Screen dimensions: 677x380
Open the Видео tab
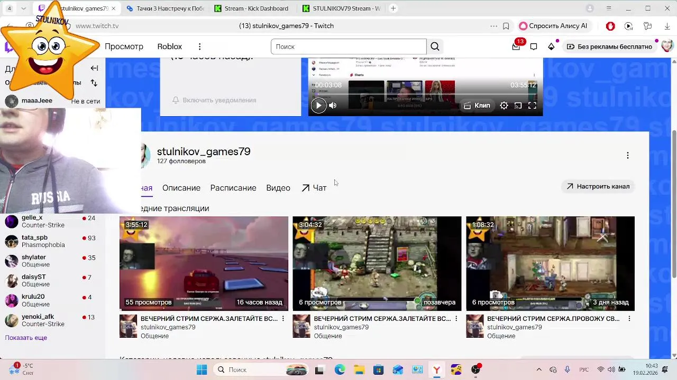[x=278, y=188]
